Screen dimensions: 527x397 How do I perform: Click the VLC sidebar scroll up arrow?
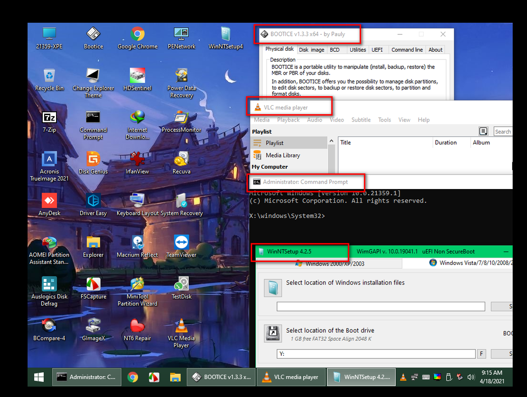(x=331, y=141)
